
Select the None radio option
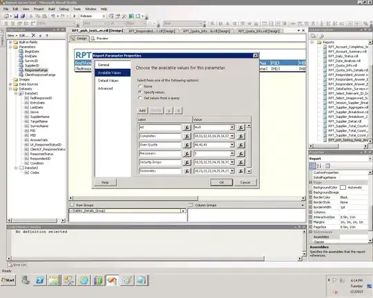(x=140, y=86)
